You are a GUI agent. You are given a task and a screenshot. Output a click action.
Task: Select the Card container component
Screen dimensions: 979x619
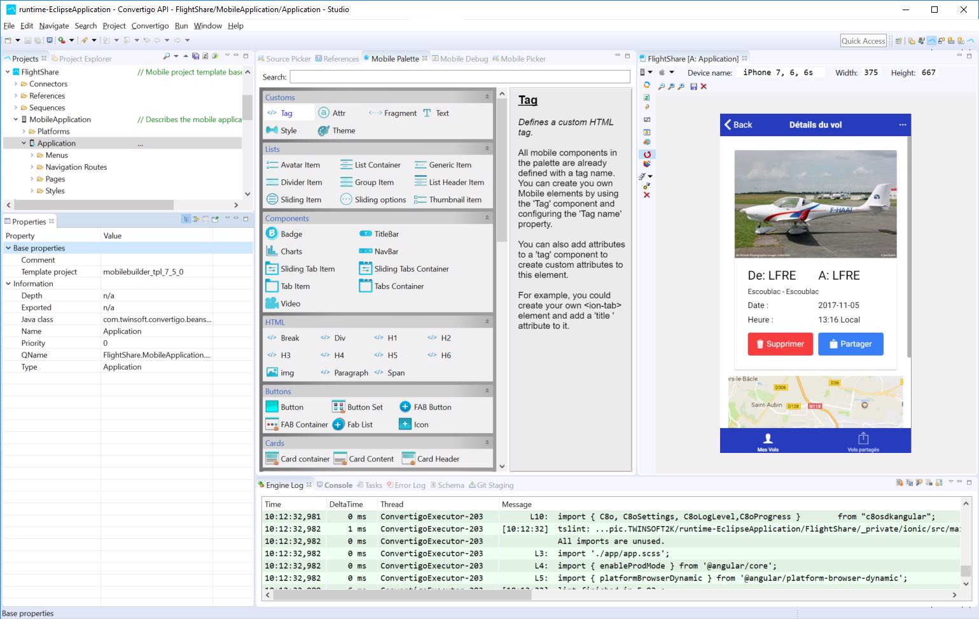pos(297,459)
